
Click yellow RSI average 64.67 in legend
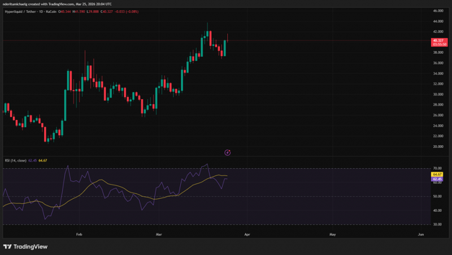click(43, 160)
